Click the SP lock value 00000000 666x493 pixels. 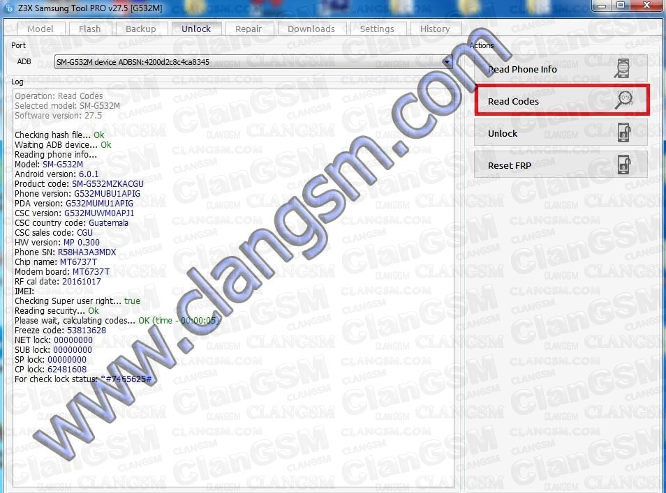click(x=67, y=359)
